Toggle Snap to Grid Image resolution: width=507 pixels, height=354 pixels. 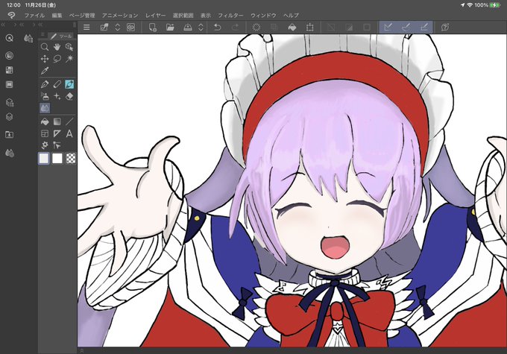[x=424, y=27]
